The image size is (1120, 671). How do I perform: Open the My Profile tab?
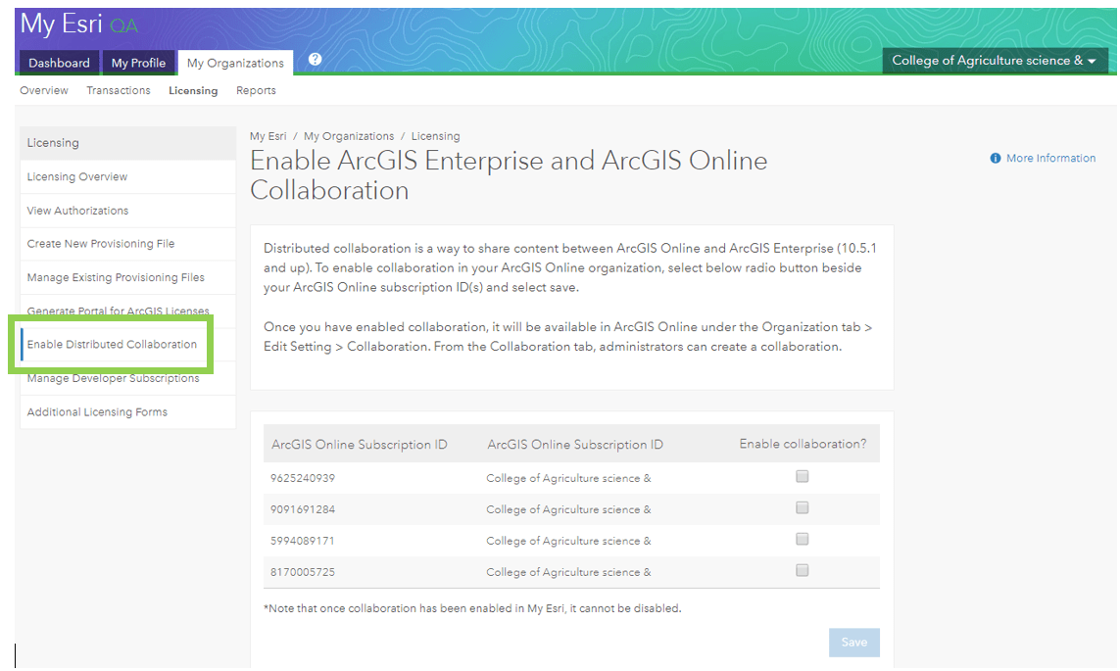[x=138, y=63]
